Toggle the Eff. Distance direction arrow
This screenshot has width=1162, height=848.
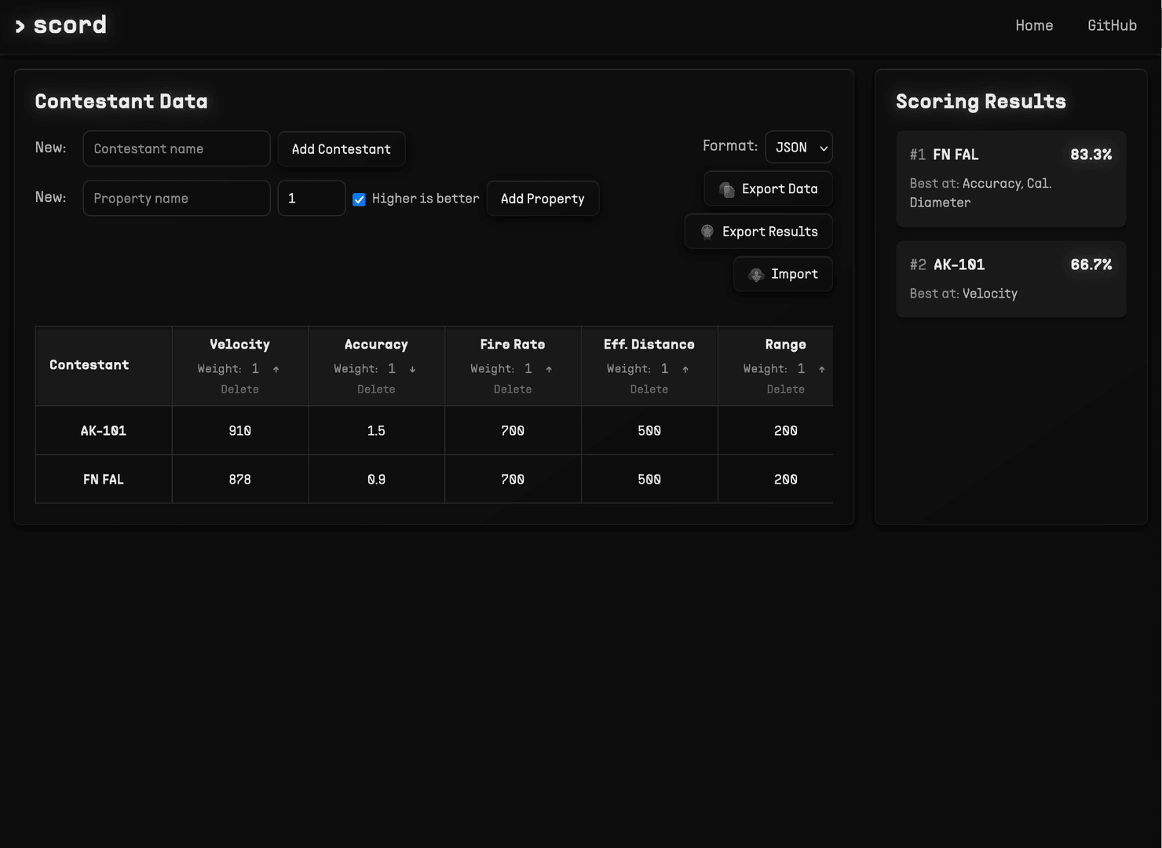click(685, 369)
